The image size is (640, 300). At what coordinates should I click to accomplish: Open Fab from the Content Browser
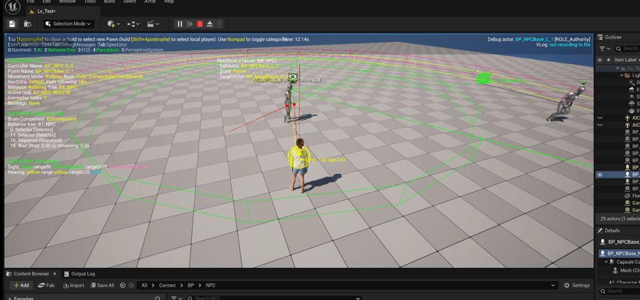click(47, 285)
